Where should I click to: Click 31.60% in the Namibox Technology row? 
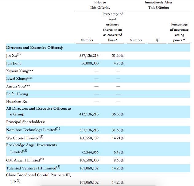[118, 130]
